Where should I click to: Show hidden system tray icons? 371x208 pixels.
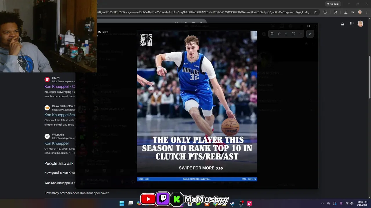tap(322, 203)
